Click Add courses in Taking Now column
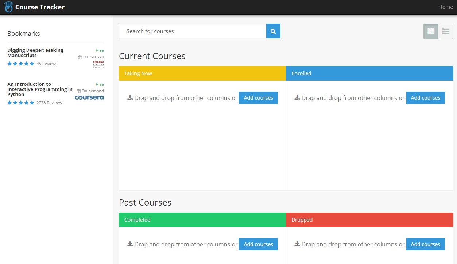The image size is (457, 264). (258, 98)
